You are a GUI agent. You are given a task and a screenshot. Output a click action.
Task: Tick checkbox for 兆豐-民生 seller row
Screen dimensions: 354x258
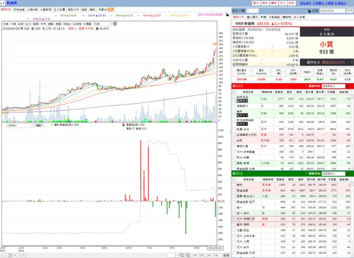(x=234, y=230)
